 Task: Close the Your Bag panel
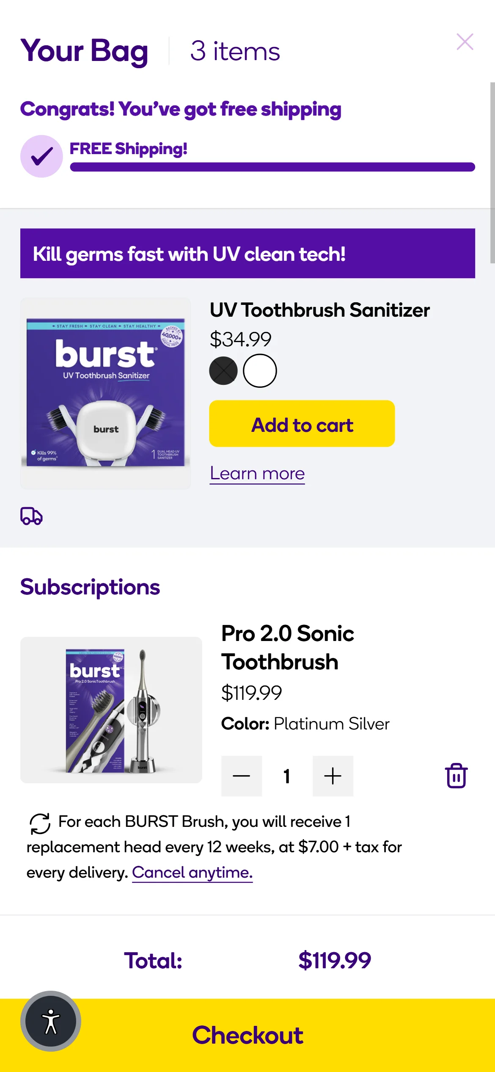pos(465,42)
